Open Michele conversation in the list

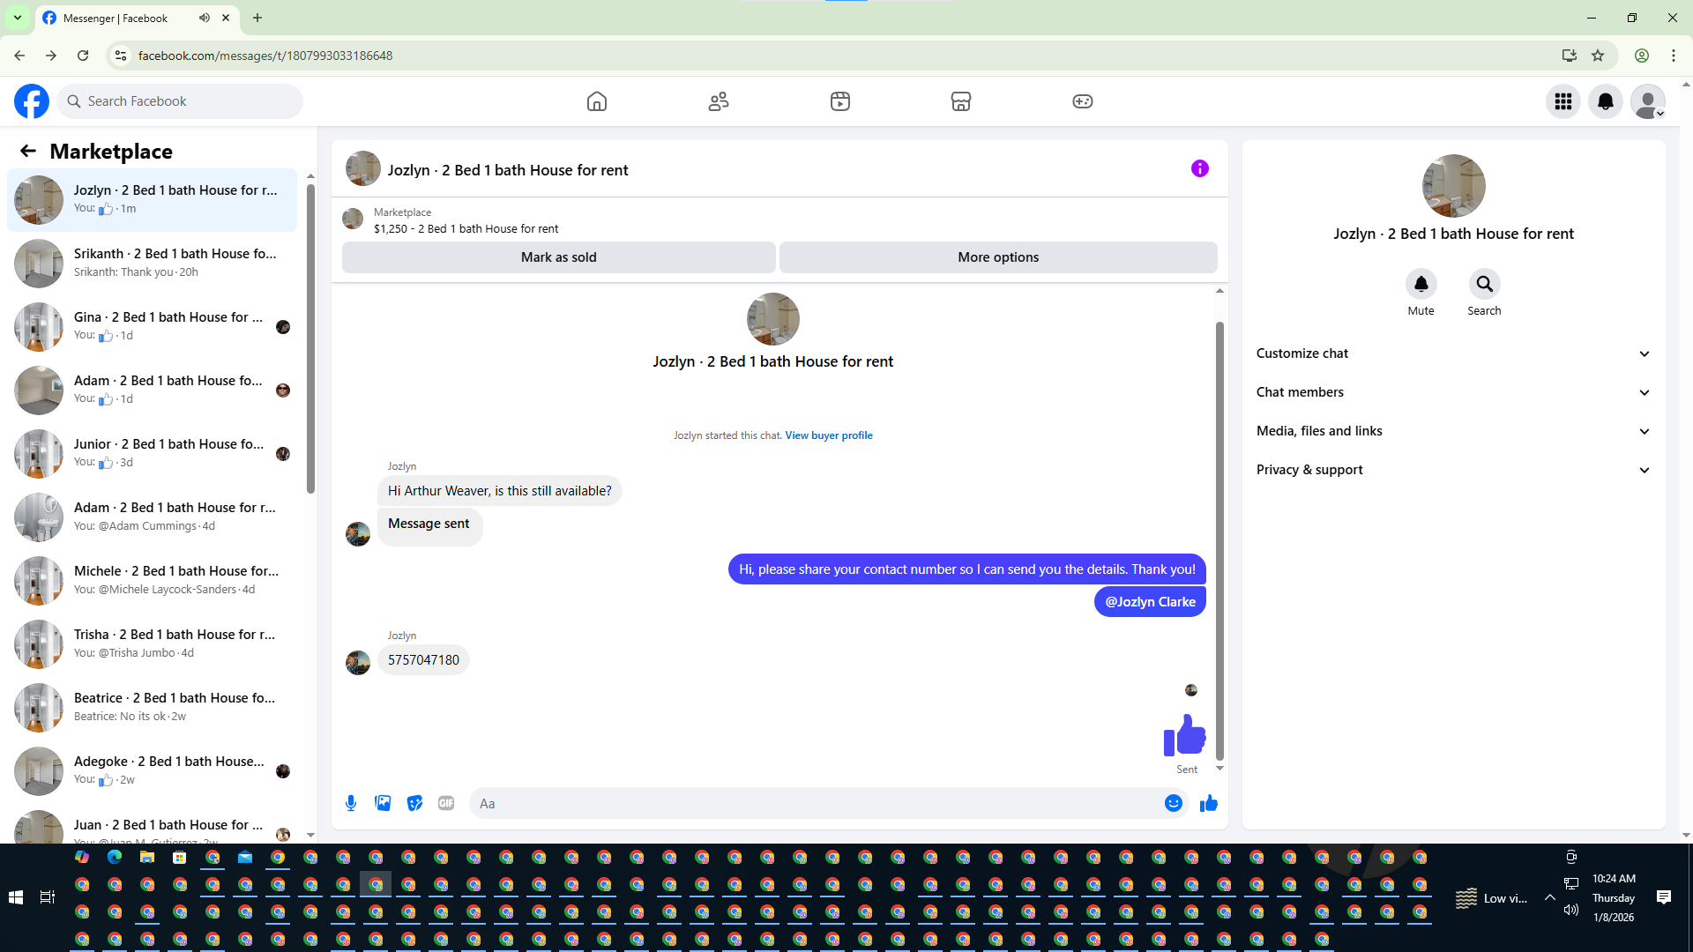point(152,580)
